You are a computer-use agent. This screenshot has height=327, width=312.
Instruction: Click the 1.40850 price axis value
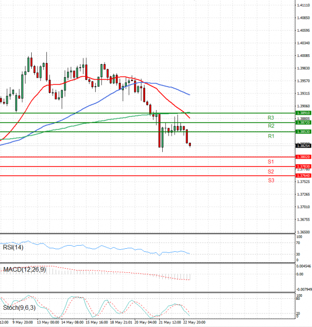pos(304,18)
